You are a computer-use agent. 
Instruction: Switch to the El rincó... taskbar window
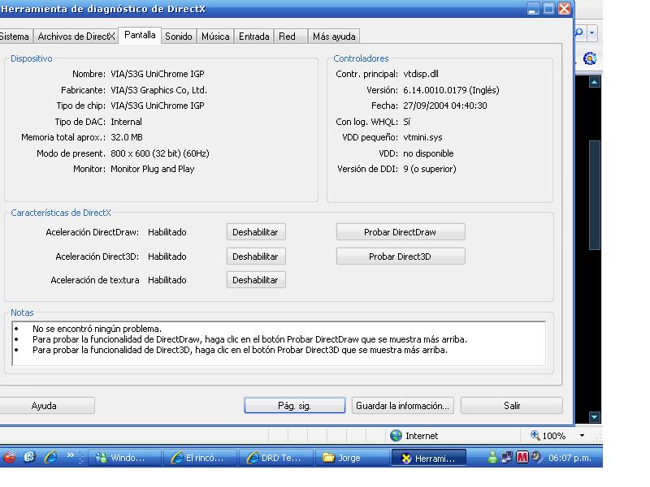click(x=200, y=458)
